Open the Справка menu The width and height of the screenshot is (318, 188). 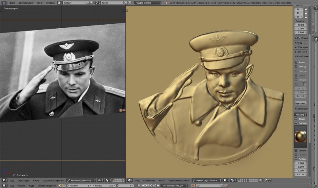tap(50, 3)
